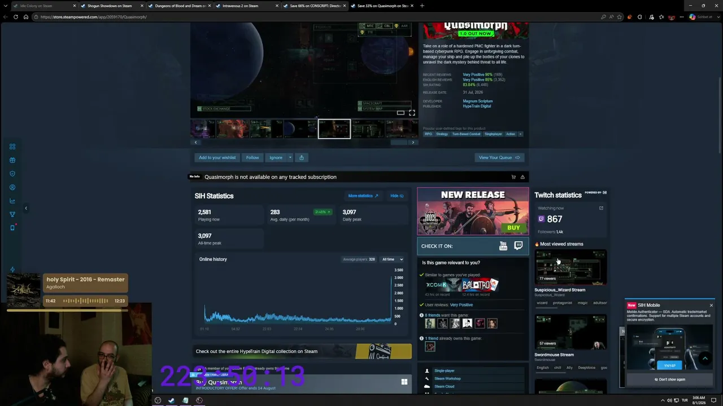Screen dimensions: 723x406
Task: Switch to the Dungeons of Blood and Dream tab
Action: (180, 6)
